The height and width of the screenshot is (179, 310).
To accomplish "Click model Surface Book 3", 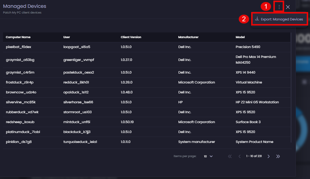I will pos(248,122).
